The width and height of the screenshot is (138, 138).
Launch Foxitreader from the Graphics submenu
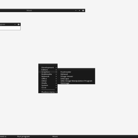[x=76, y=72]
